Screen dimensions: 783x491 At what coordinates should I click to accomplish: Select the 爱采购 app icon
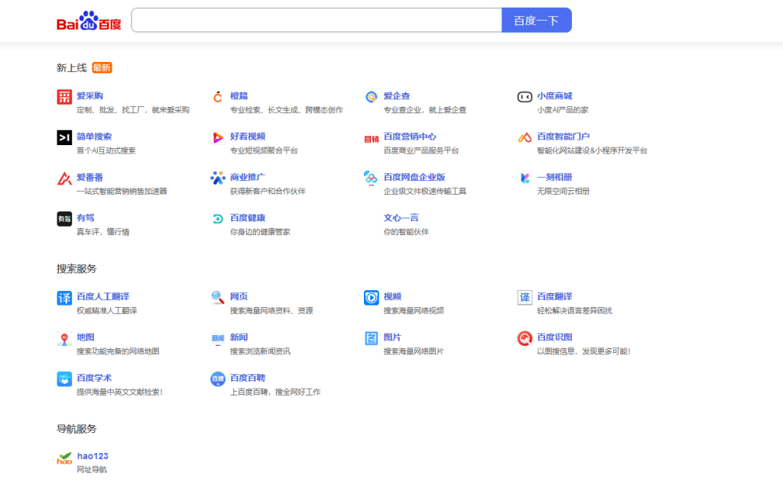[65, 95]
